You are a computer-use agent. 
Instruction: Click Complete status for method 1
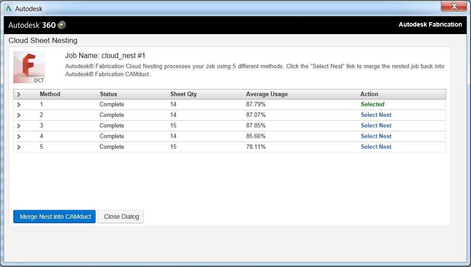click(112, 104)
